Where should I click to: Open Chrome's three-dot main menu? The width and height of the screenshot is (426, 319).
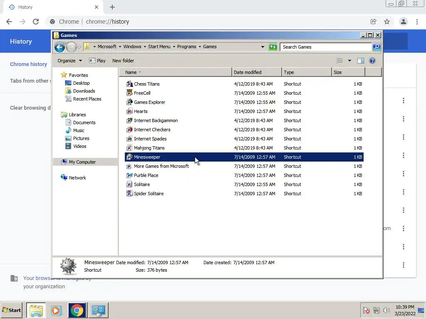point(417,22)
